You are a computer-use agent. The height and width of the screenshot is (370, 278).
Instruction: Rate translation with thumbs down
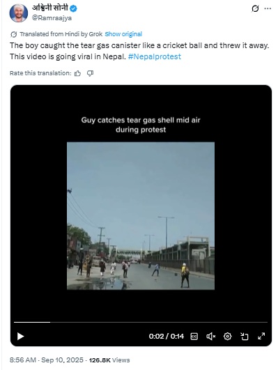(x=90, y=73)
